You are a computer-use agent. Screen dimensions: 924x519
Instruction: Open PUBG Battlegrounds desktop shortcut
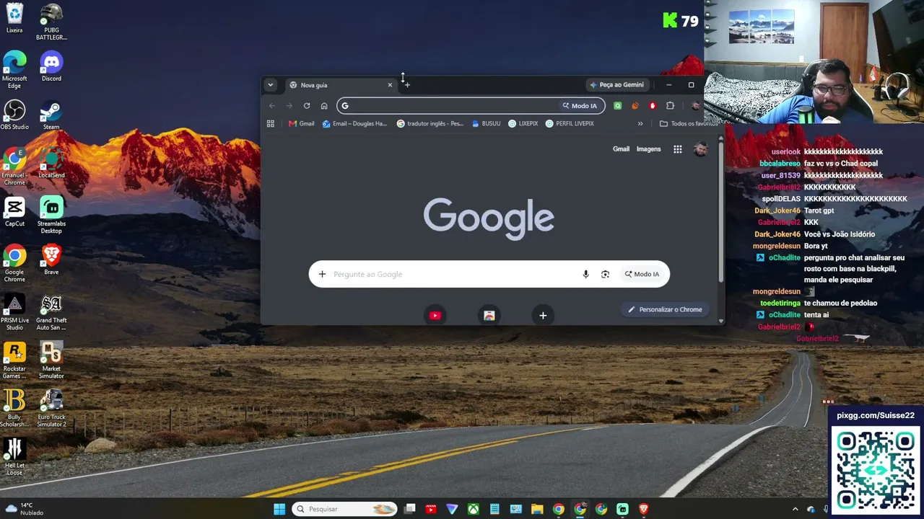click(x=51, y=22)
